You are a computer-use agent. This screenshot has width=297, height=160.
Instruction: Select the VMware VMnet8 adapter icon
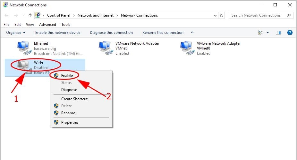click(x=187, y=48)
